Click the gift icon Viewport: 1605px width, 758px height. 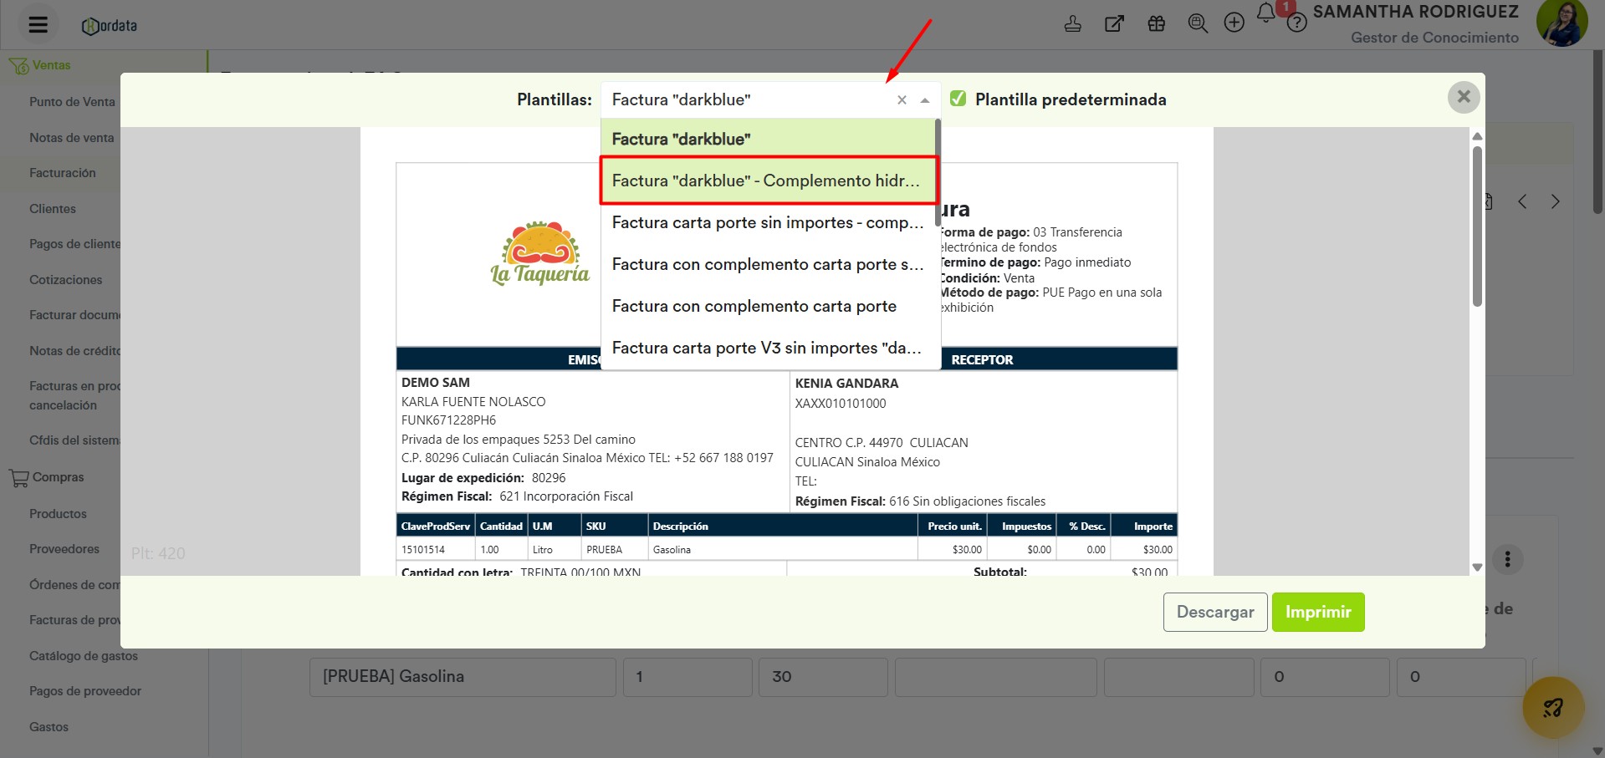tap(1156, 24)
